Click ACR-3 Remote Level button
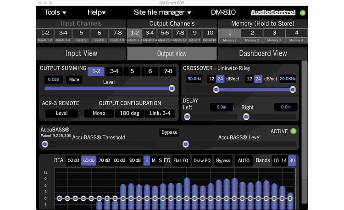This screenshot has height=210, width=344. coord(61,113)
